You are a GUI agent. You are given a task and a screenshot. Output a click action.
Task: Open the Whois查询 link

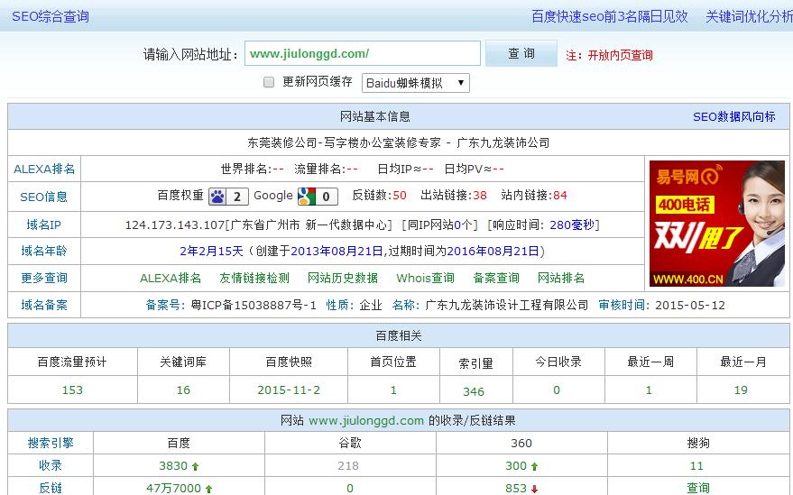coord(426,278)
